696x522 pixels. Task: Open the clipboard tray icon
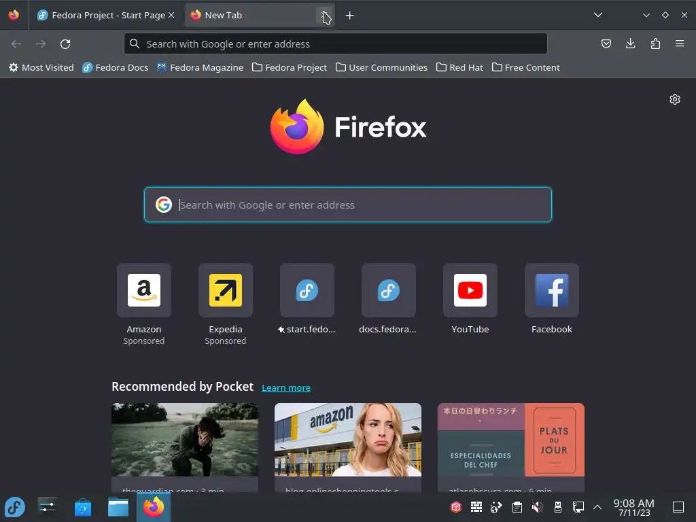pos(517,507)
